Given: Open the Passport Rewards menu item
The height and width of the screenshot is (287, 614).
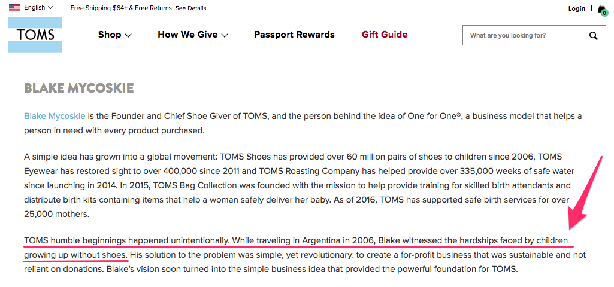Looking at the screenshot, I should point(294,35).
